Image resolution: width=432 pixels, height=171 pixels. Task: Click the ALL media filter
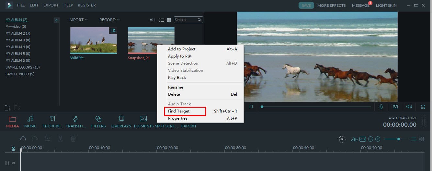[153, 20]
